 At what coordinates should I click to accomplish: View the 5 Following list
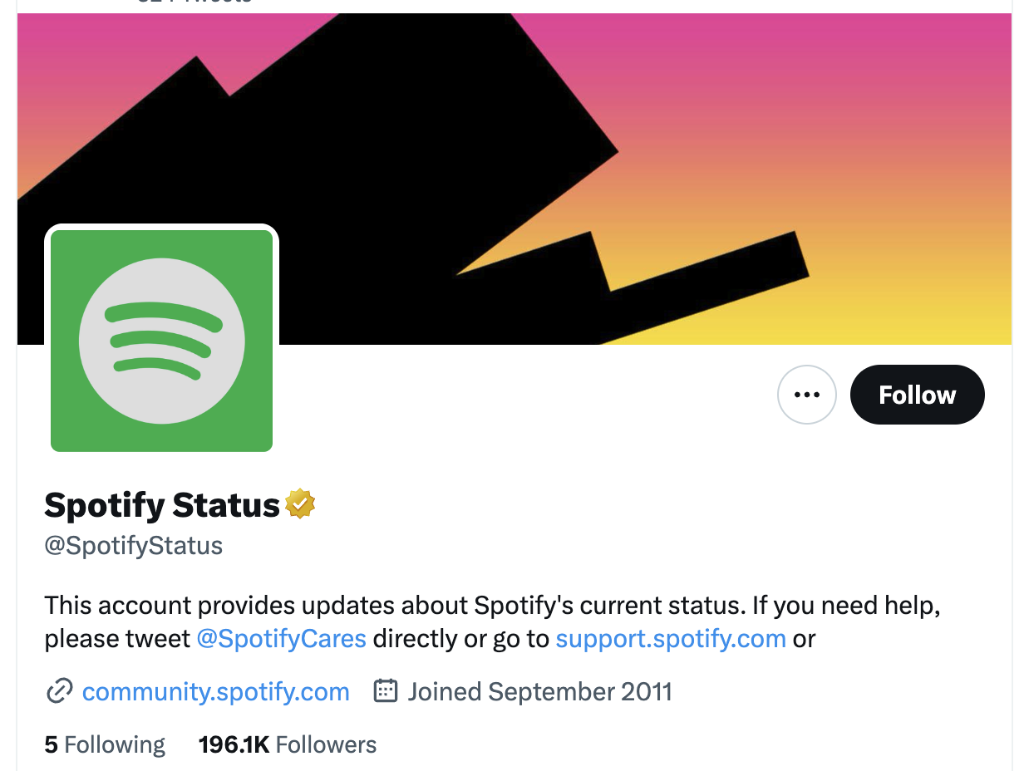click(105, 744)
